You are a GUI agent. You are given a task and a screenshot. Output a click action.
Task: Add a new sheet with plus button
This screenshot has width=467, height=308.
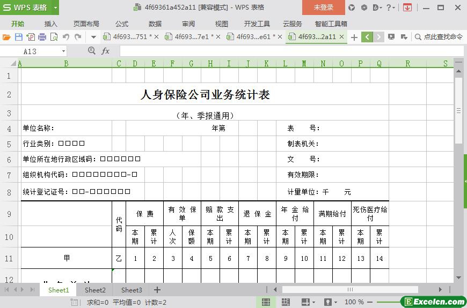click(157, 290)
